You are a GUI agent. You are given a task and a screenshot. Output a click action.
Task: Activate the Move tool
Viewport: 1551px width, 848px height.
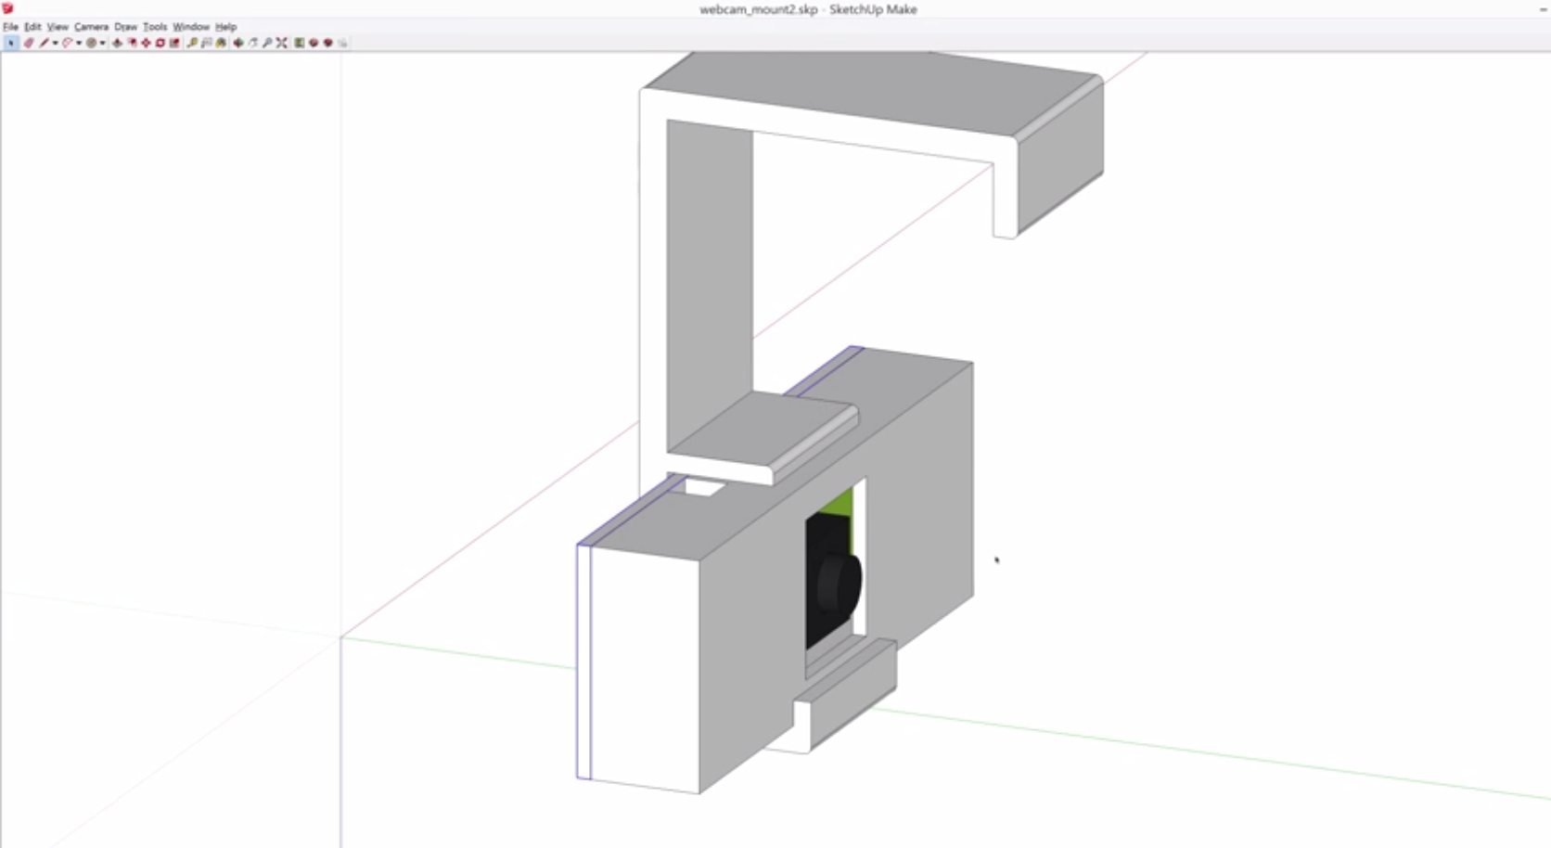146,43
